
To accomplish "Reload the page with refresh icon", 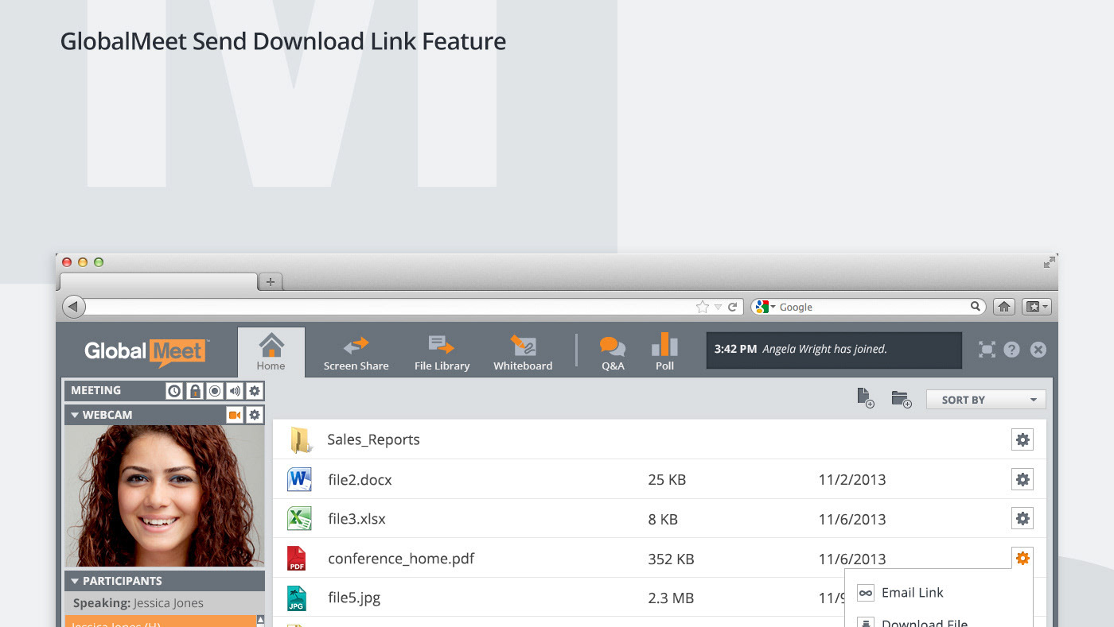I will point(733,307).
